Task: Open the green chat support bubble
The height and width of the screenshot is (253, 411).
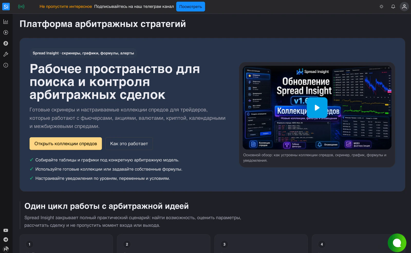Action: pyautogui.click(x=397, y=243)
